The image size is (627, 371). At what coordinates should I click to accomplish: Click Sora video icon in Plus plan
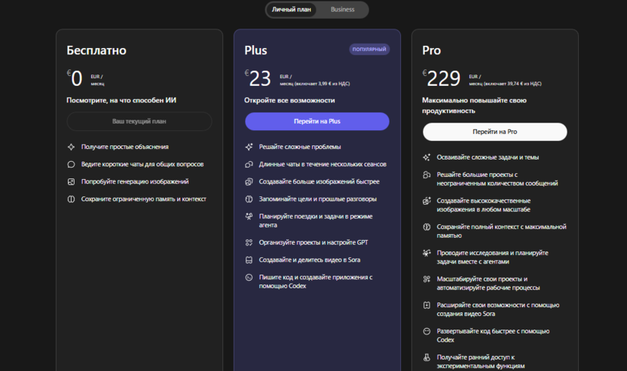[249, 260]
